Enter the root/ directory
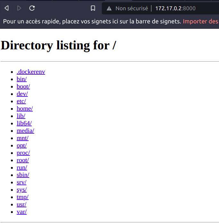Screen dimensions: 219x223 [23, 160]
